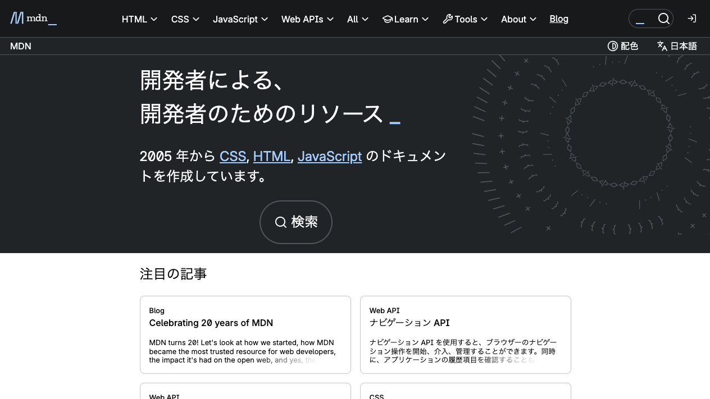Open the 日本語 language selector
Screen dimensions: 710x399
[677, 46]
